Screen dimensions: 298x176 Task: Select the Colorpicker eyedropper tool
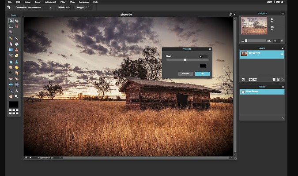coord(11,91)
